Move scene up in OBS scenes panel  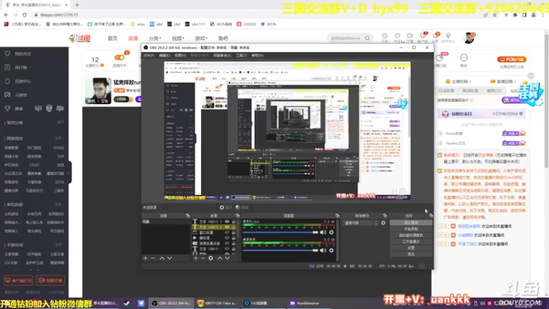[162, 258]
